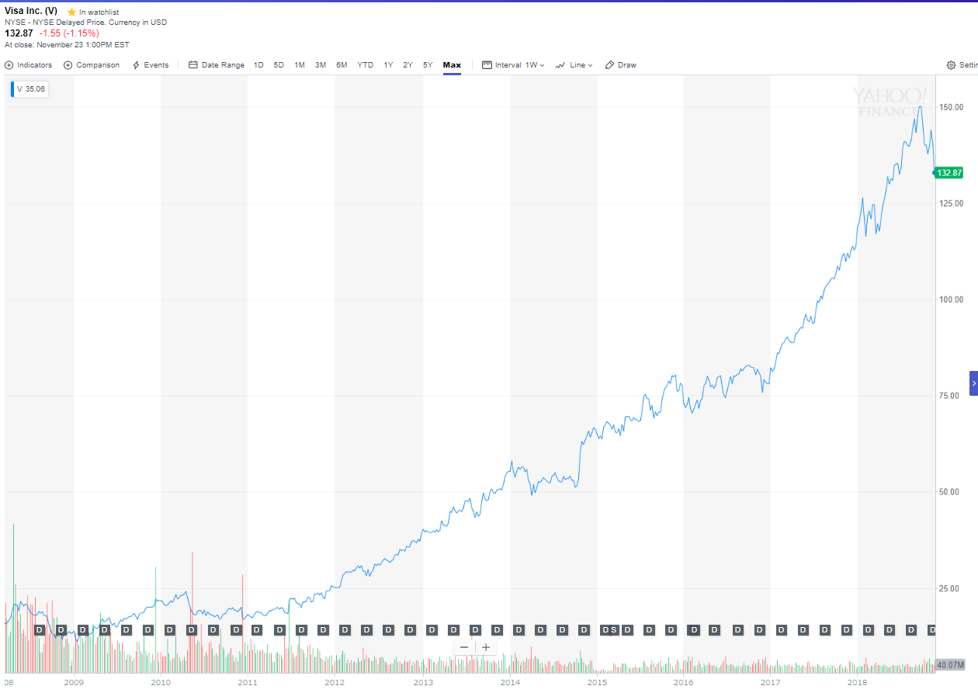Click the header price 132.87
This screenshot has height=693, width=978.
pos(19,33)
